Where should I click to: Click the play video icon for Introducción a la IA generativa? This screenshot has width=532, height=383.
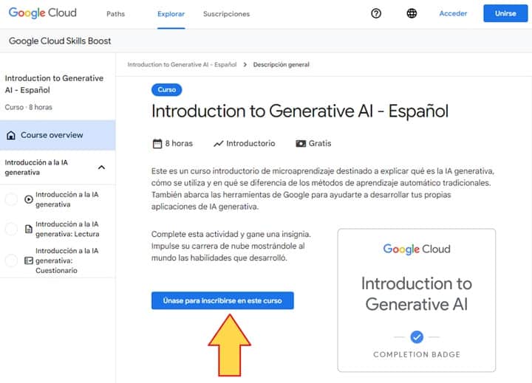(x=29, y=199)
